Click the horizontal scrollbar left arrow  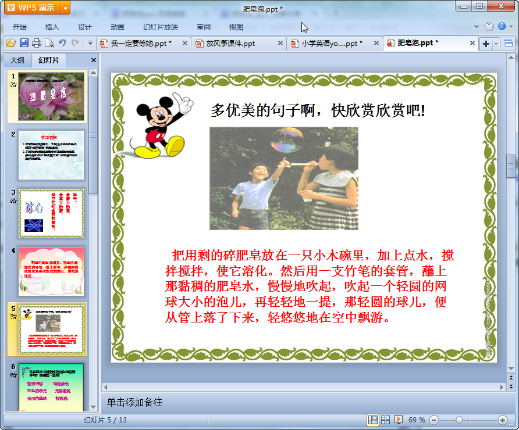coord(105,386)
